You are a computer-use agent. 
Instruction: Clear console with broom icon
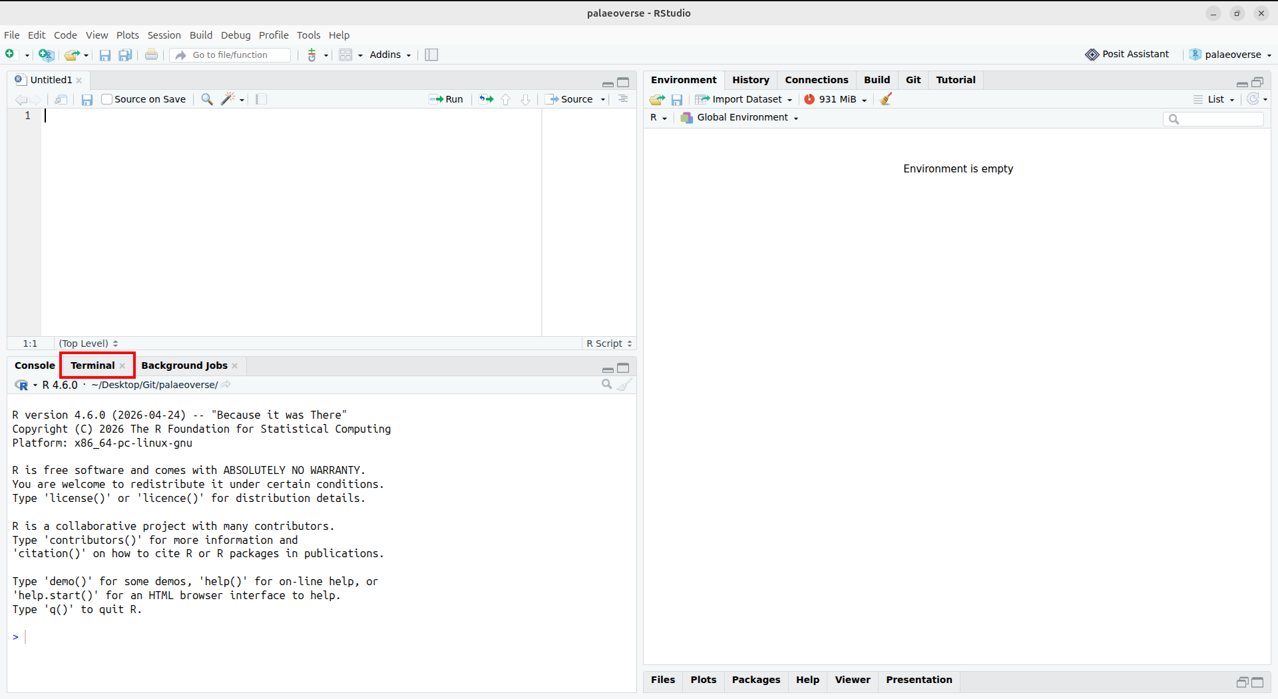pyautogui.click(x=624, y=384)
